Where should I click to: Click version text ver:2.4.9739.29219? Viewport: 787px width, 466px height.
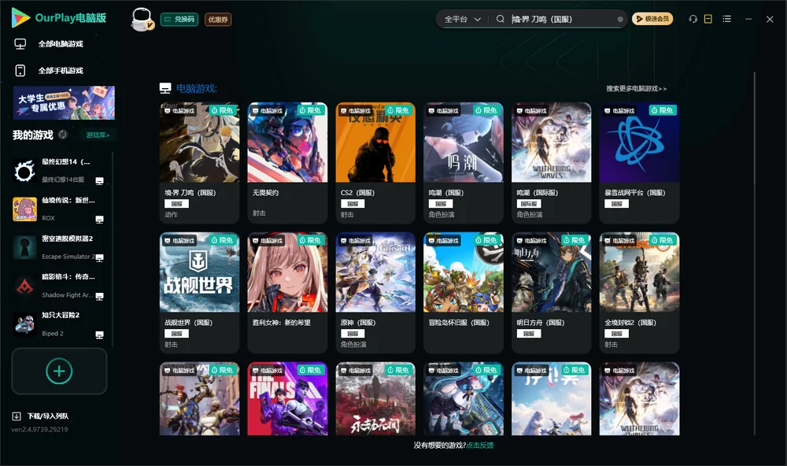(39, 429)
